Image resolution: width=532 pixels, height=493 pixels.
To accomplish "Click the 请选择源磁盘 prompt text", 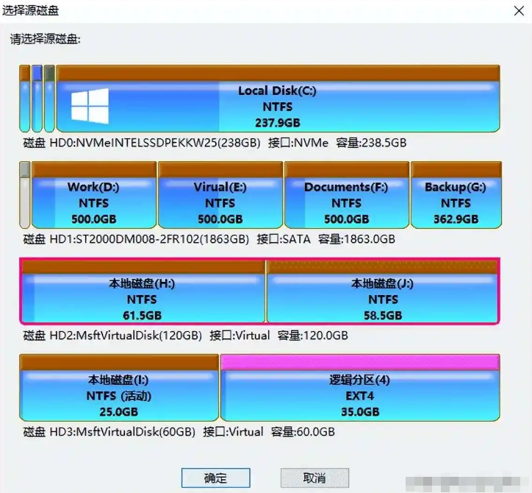I will click(45, 40).
